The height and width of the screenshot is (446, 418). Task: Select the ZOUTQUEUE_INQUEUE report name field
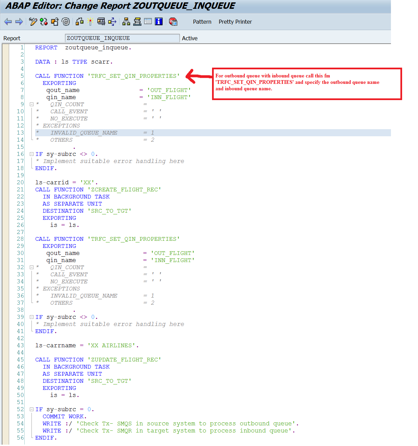[122, 38]
